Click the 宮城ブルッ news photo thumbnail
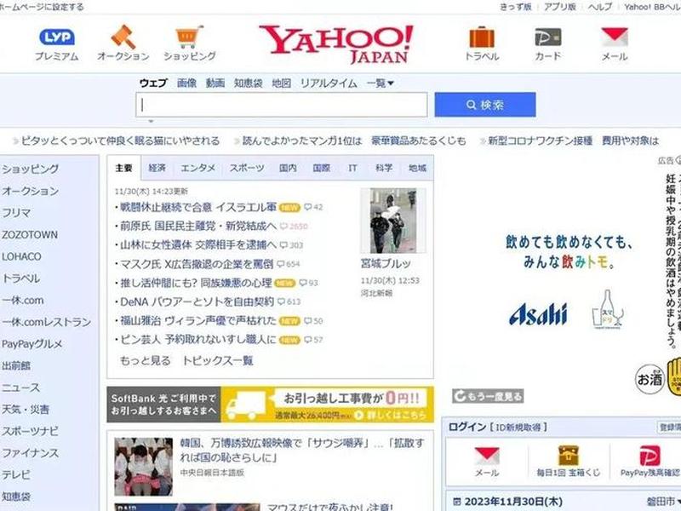Image resolution: width=681 pixels, height=511 pixels. tap(393, 221)
